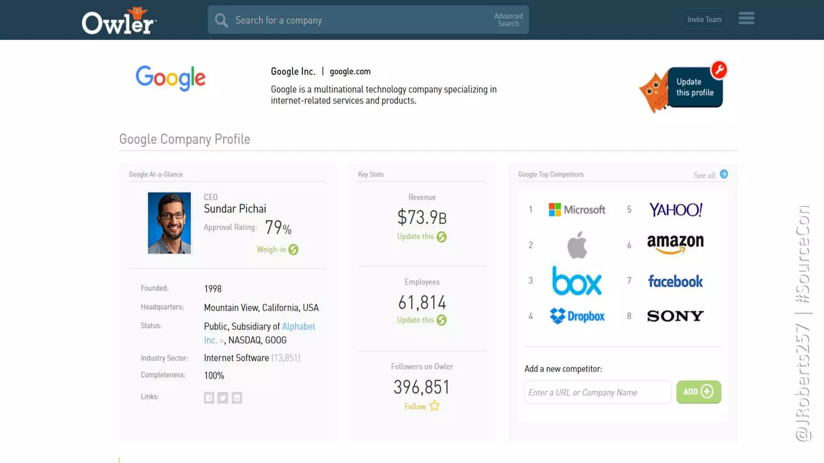824x463 pixels.
Task: Click the LinkedIn link icon
Action: 237,397
